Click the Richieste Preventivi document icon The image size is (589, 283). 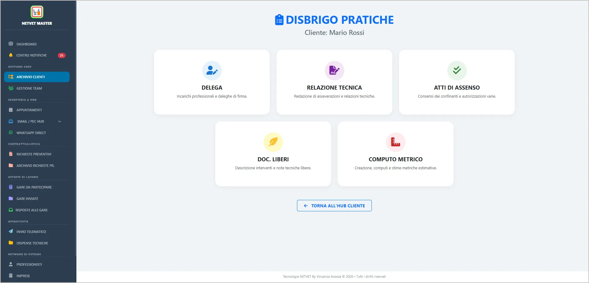pyautogui.click(x=11, y=154)
